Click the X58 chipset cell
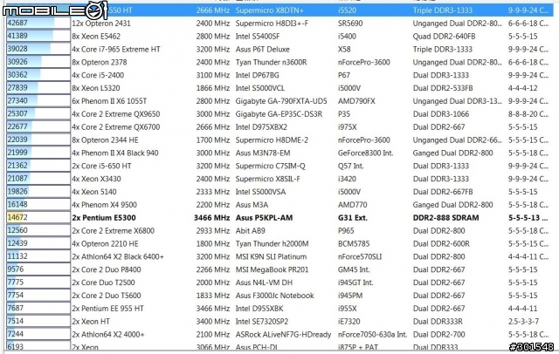Viewport: 559px width, 354px height. (344, 49)
